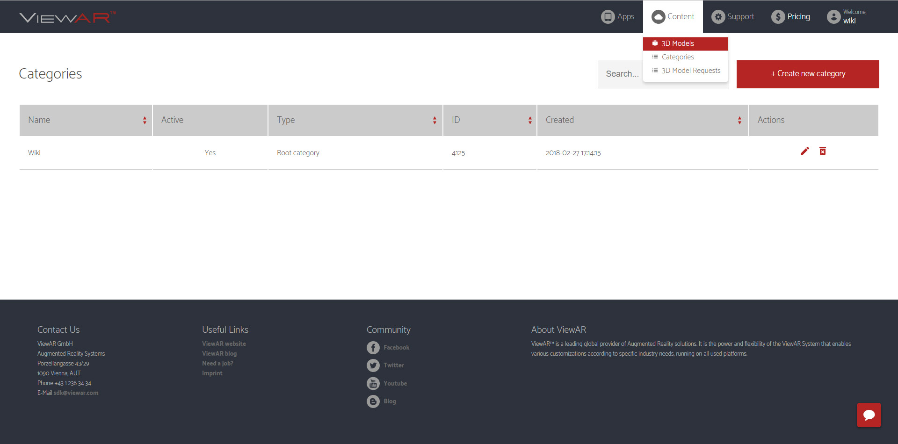This screenshot has height=444, width=898.
Task: Click the Facebook community icon
Action: tap(373, 348)
